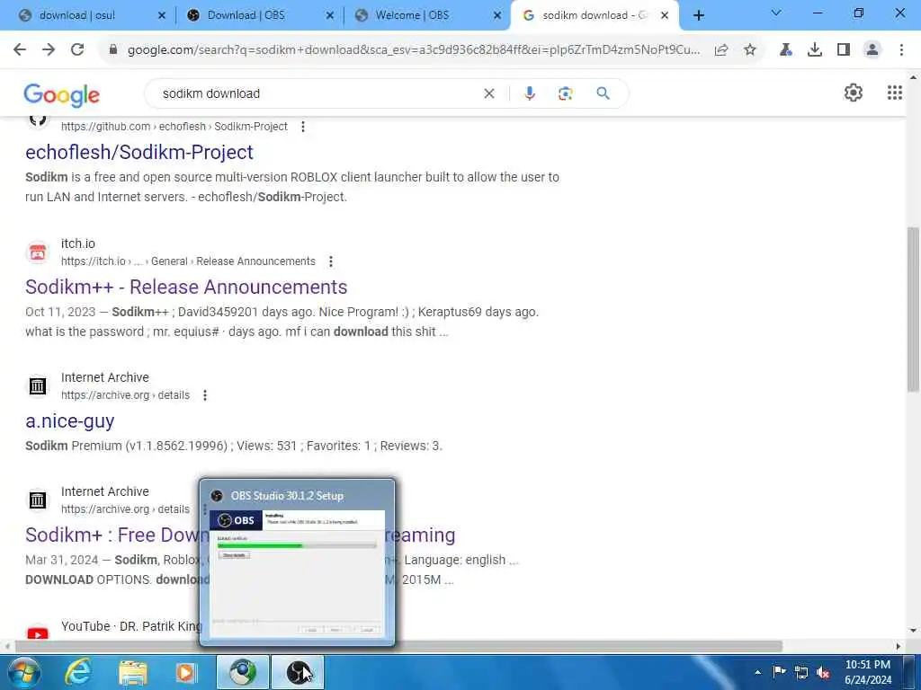Switch to the 'Download | OBS' tab
Viewport: 921px width, 690px height.
click(x=260, y=15)
